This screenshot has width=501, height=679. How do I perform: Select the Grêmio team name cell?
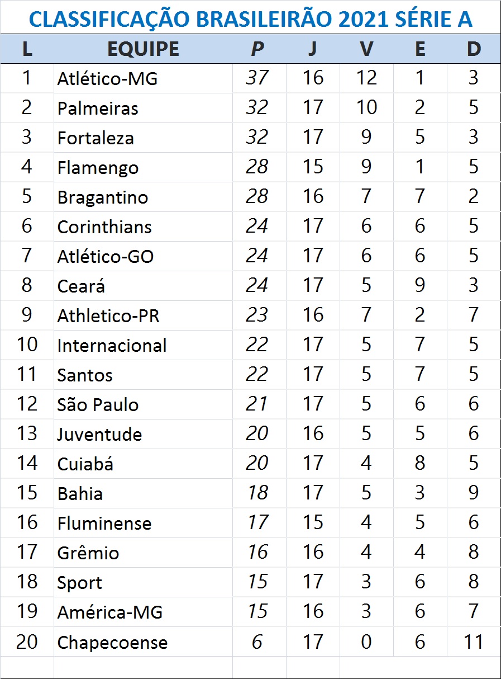(x=88, y=553)
